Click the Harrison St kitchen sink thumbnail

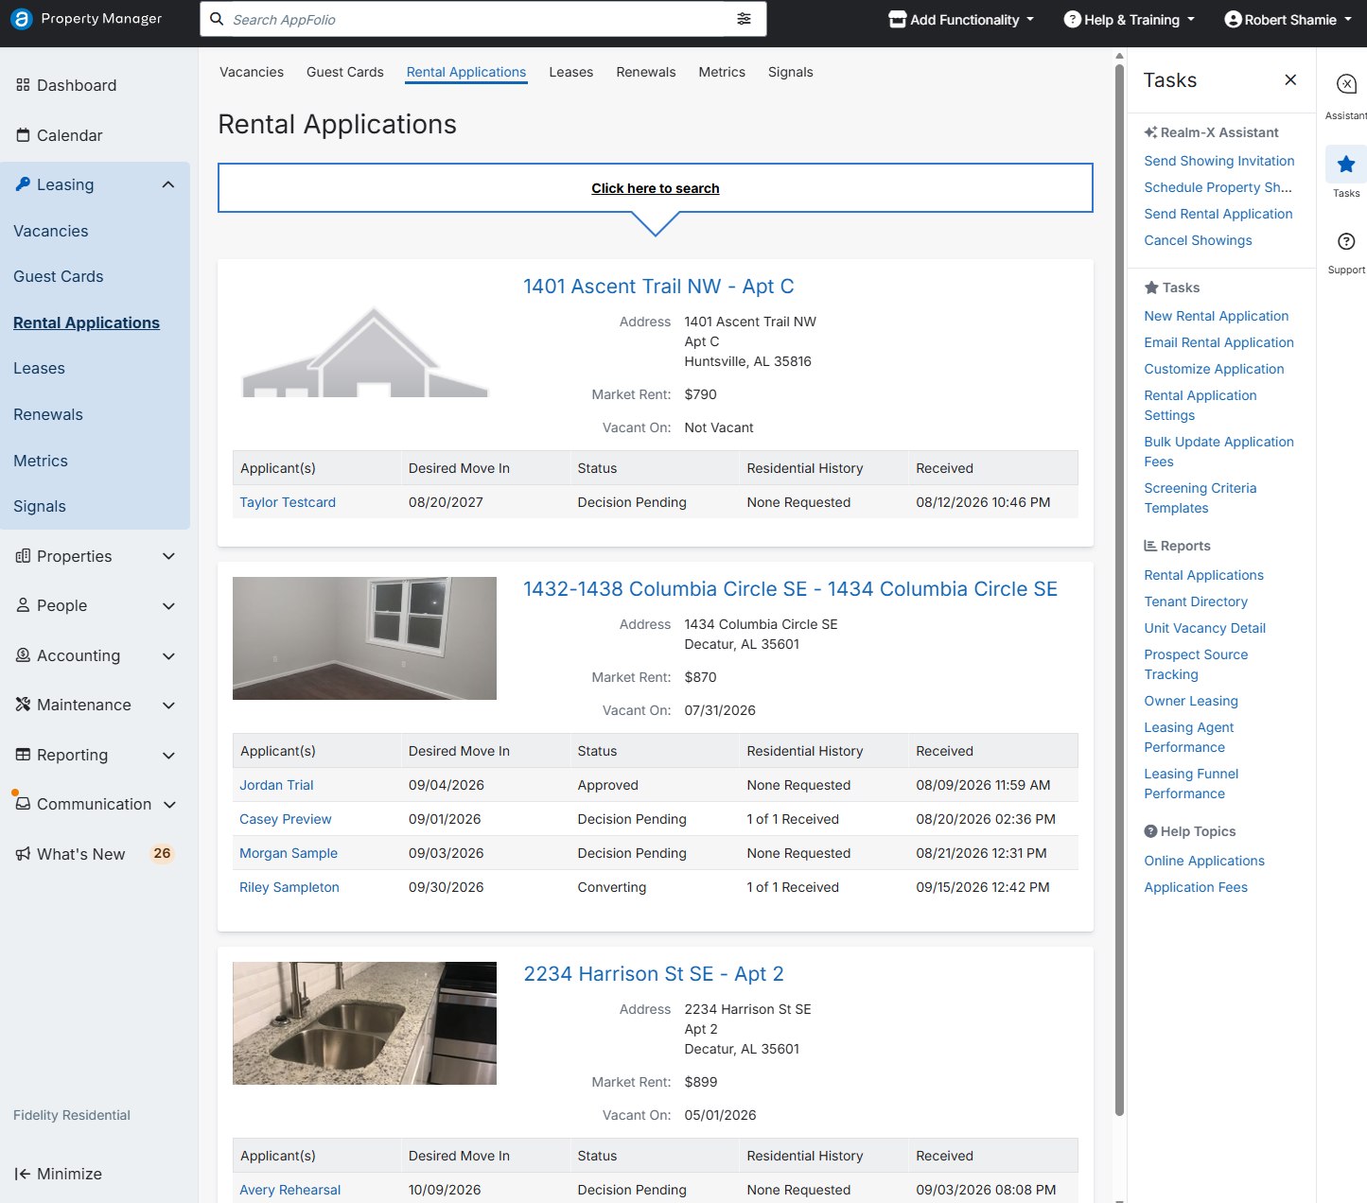point(364,1023)
